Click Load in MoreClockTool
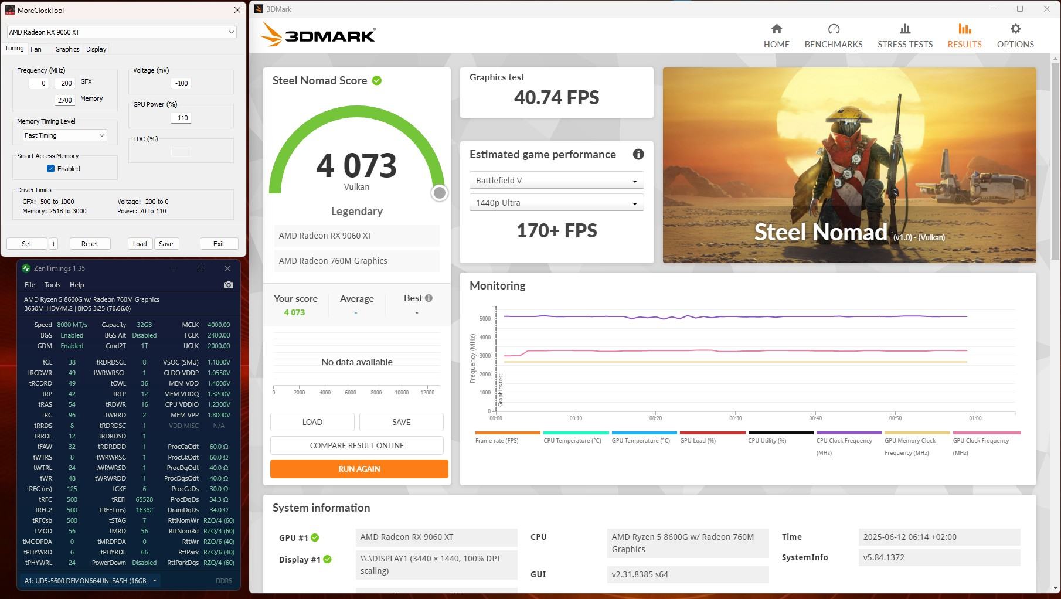The height and width of the screenshot is (599, 1061). click(x=140, y=244)
